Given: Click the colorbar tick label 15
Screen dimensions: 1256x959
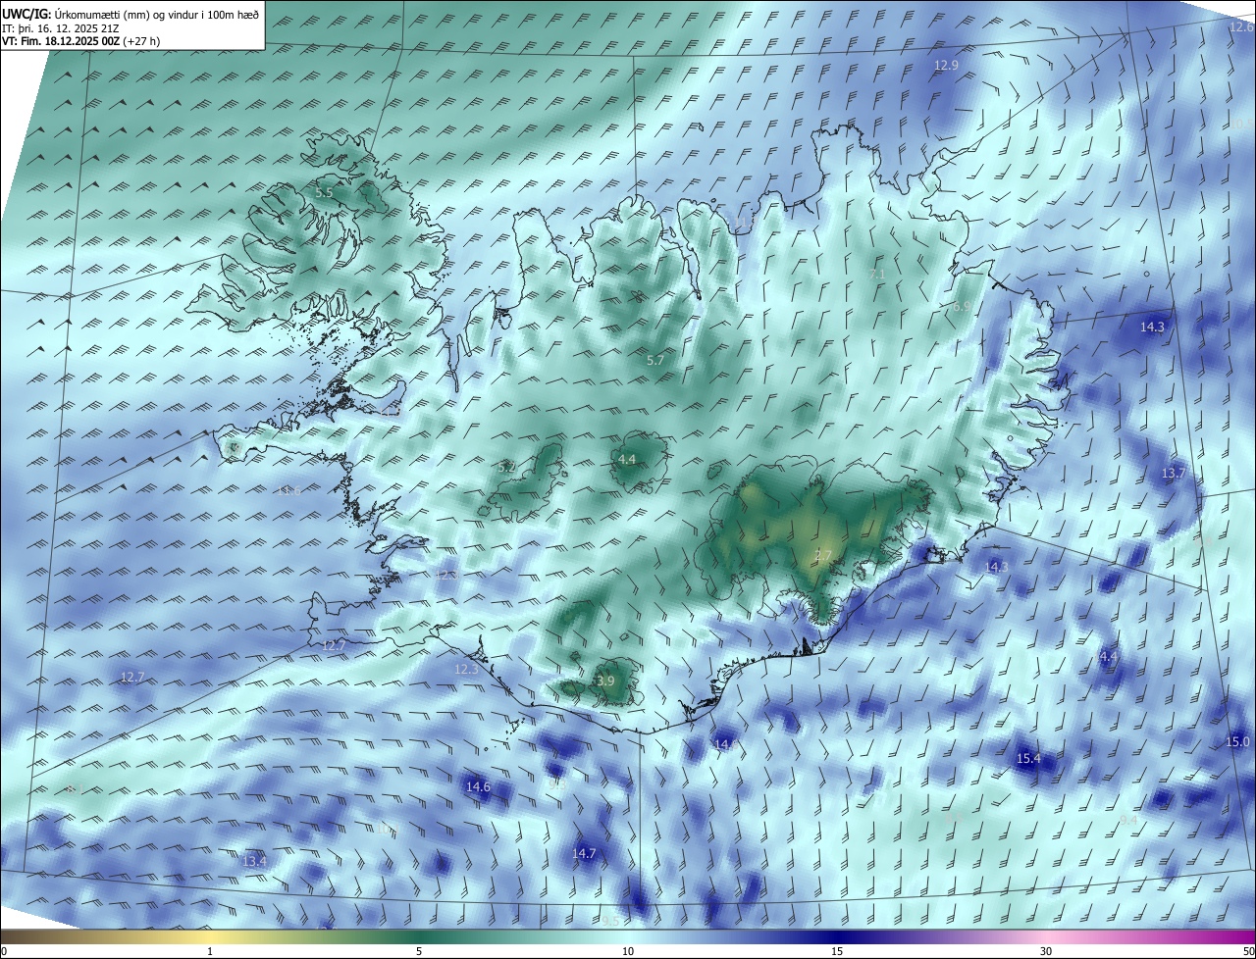Looking at the screenshot, I should tap(837, 951).
